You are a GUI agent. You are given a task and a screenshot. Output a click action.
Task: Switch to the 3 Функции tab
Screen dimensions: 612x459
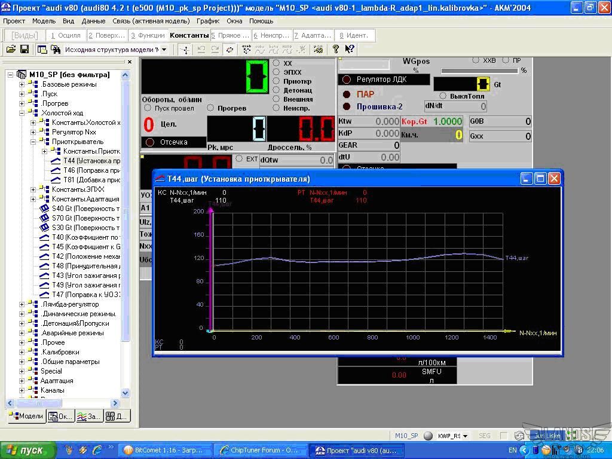pos(148,35)
